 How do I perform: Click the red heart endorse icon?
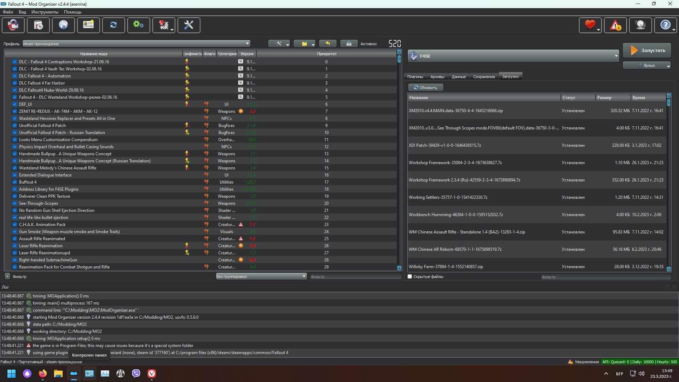[590, 25]
